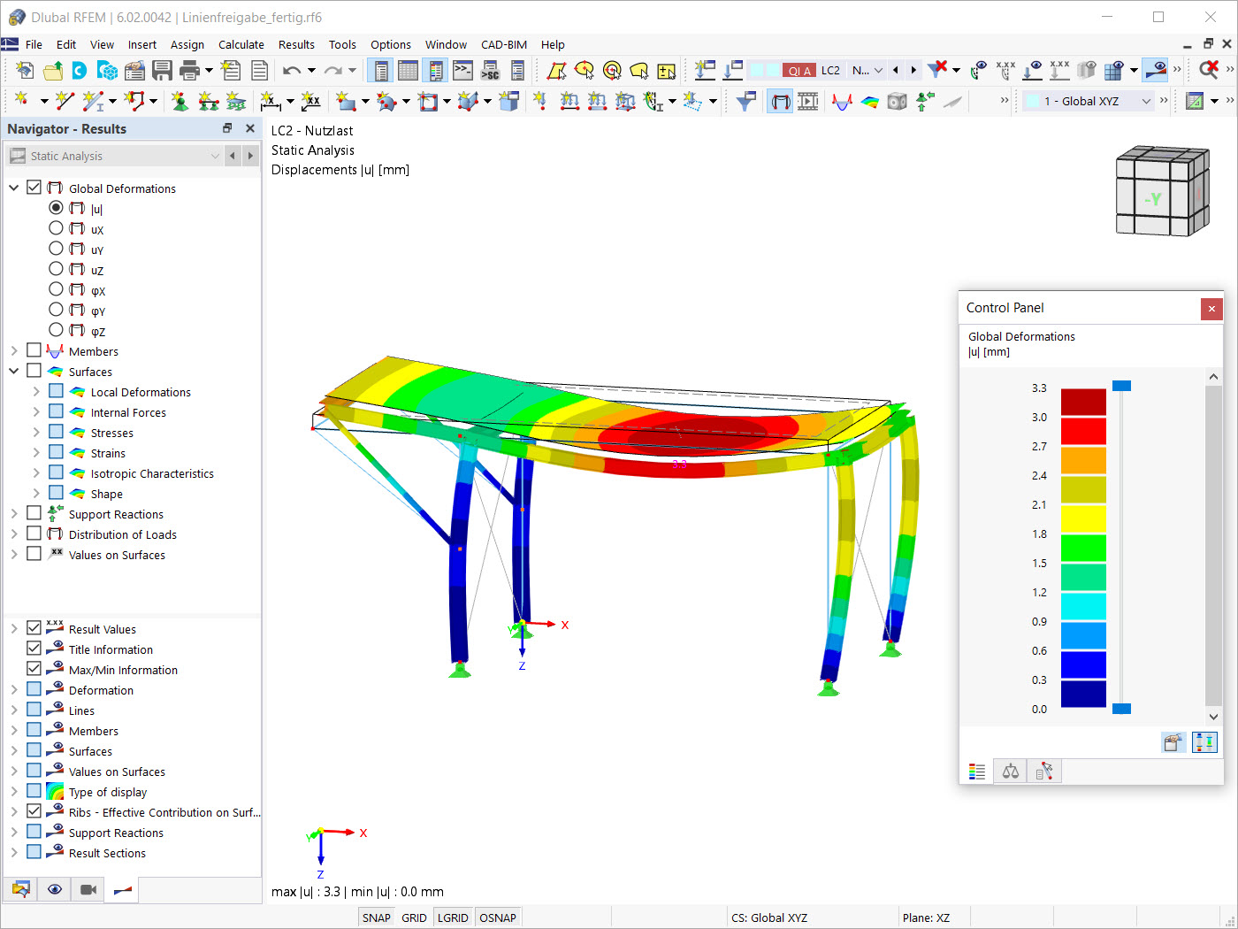Click the dark red 3.3 legend color
This screenshot has height=929, width=1238.
[x=1083, y=402]
